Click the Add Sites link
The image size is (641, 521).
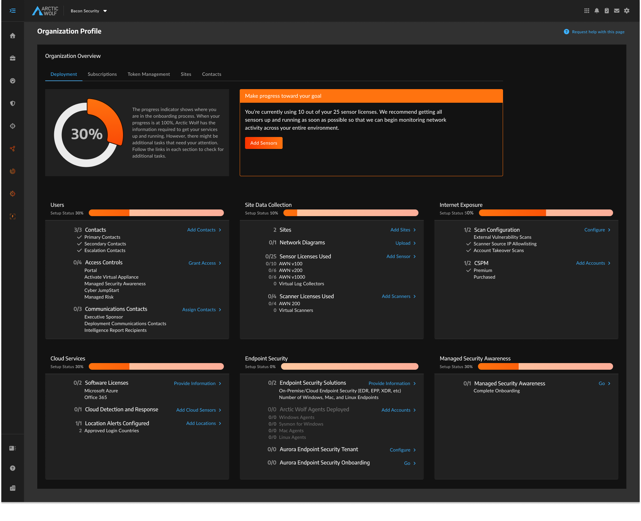coord(400,230)
